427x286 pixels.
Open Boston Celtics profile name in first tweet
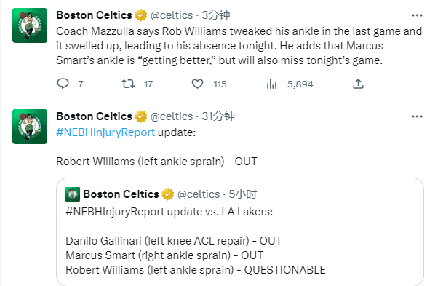tap(95, 15)
